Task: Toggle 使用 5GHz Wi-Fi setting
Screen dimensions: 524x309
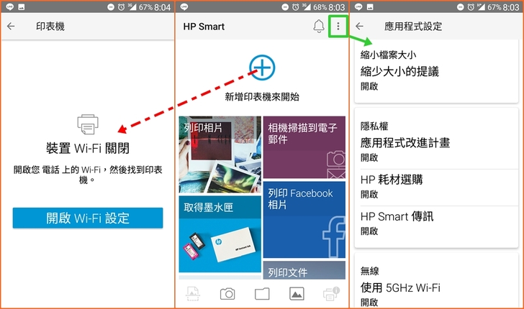Action: pyautogui.click(x=436, y=295)
